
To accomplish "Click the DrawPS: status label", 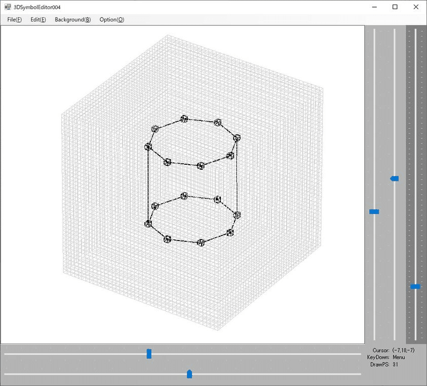I will click(380, 365).
